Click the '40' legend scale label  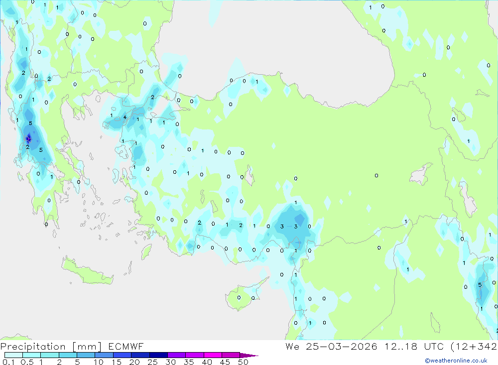point(207,362)
